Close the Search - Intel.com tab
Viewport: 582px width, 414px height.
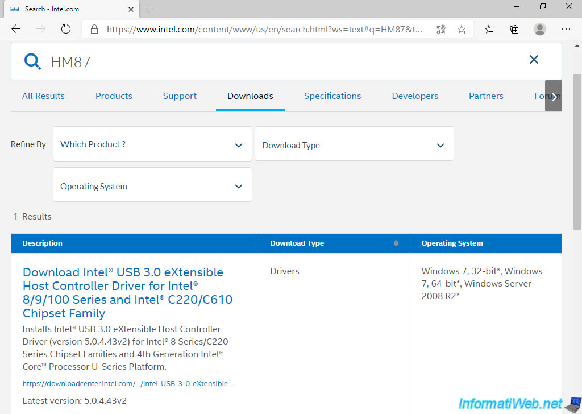[x=131, y=9]
